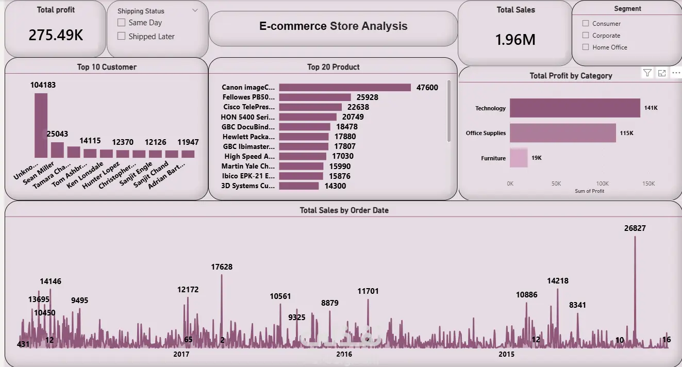Select the tallest customer bar labeled 104183
This screenshot has height=367, width=682.
41,125
